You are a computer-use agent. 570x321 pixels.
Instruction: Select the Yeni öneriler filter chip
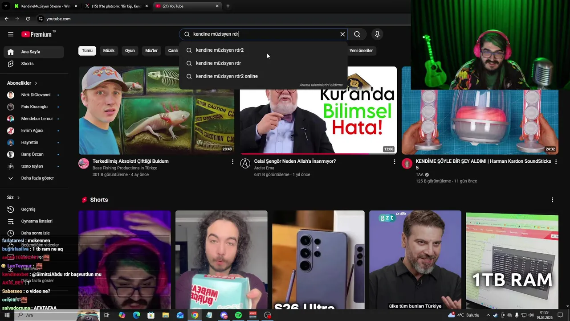tap(361, 50)
